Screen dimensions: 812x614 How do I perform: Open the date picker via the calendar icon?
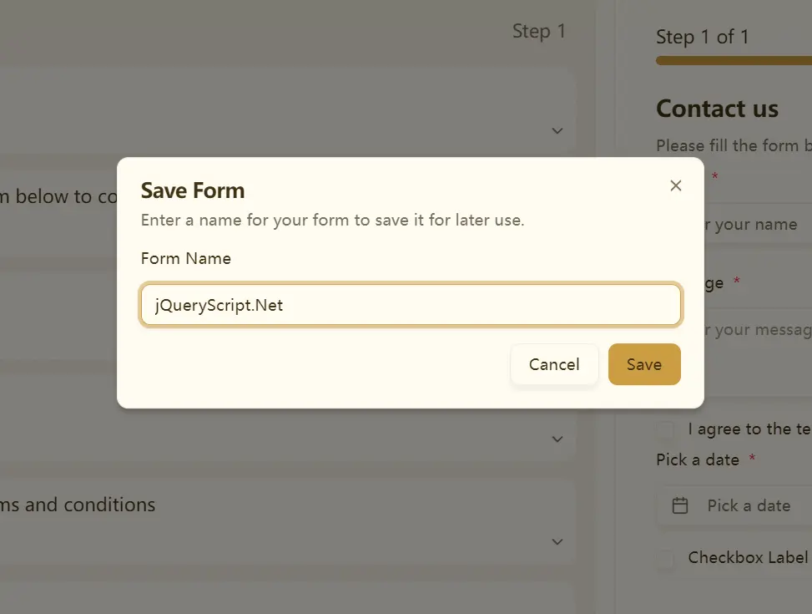681,505
